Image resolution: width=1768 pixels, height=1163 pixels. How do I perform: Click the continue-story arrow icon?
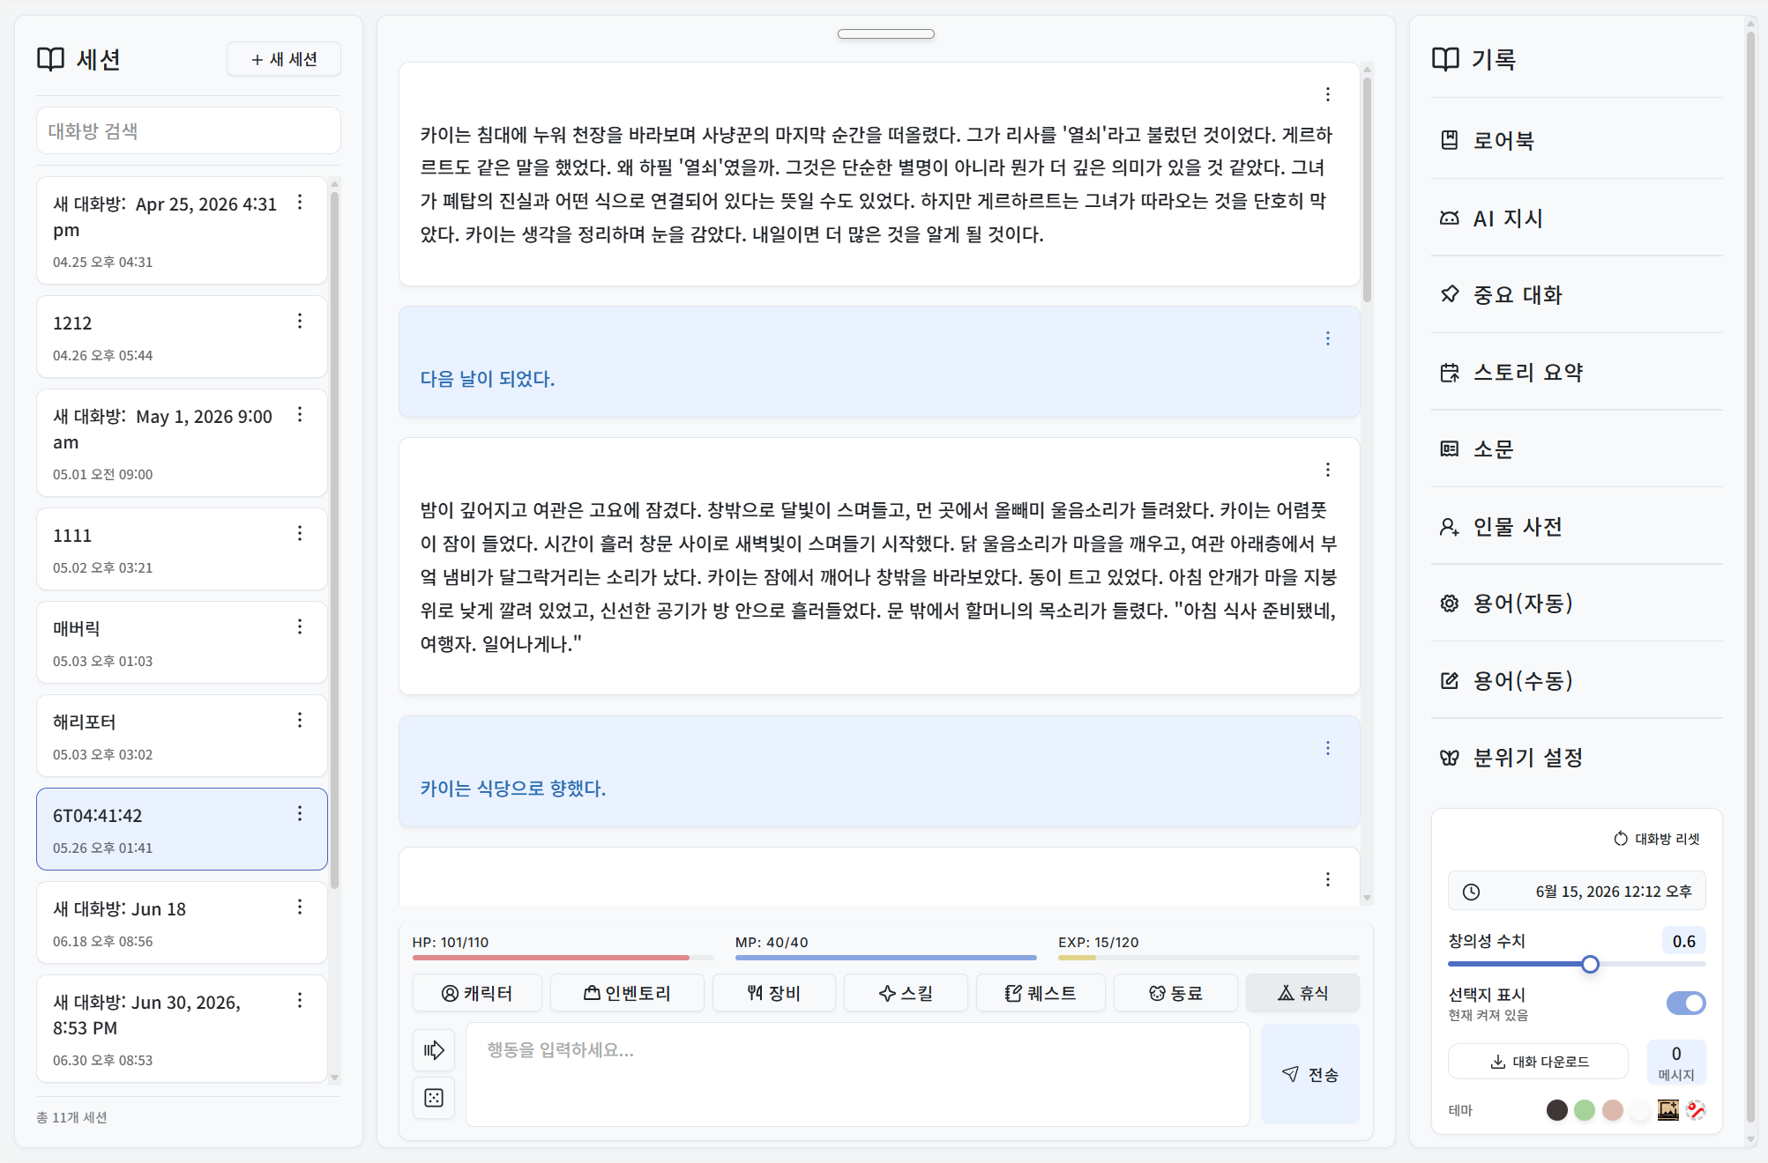434,1050
